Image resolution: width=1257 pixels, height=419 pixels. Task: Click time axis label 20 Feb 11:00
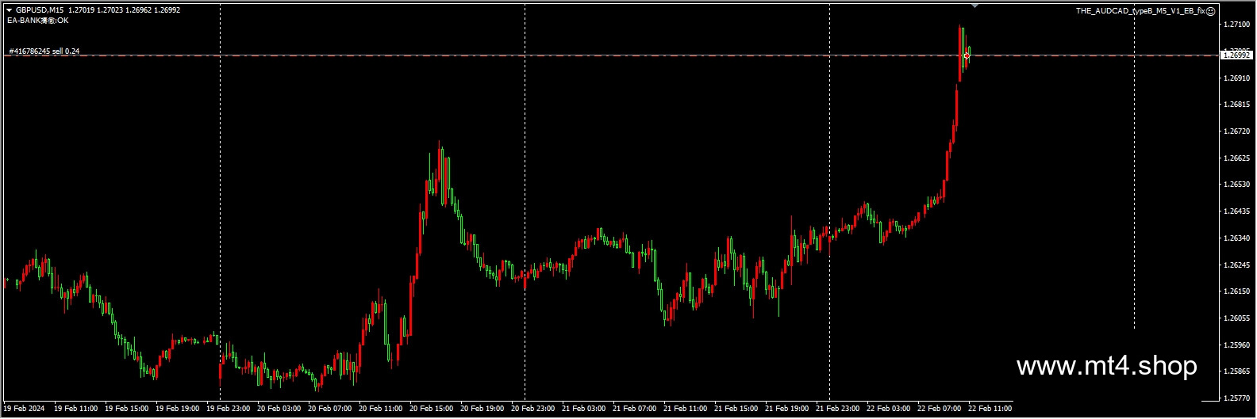[380, 409]
